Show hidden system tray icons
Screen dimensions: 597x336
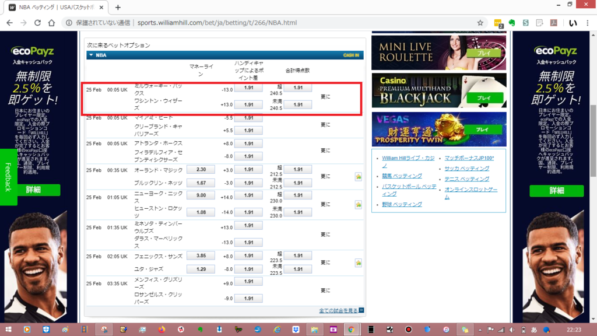click(x=480, y=330)
